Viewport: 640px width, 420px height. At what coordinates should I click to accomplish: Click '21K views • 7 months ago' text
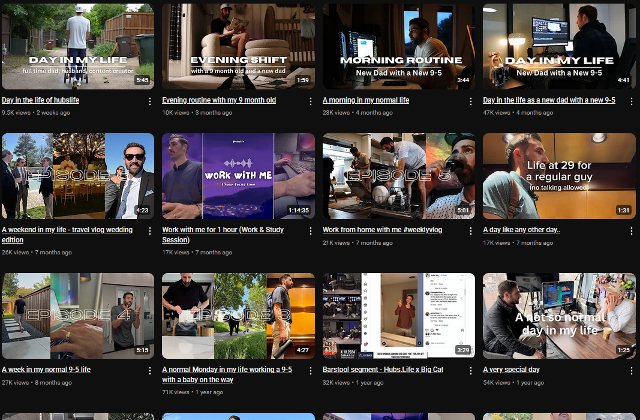click(357, 242)
